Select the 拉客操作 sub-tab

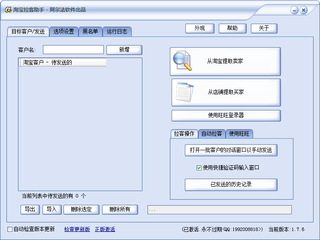click(x=184, y=134)
